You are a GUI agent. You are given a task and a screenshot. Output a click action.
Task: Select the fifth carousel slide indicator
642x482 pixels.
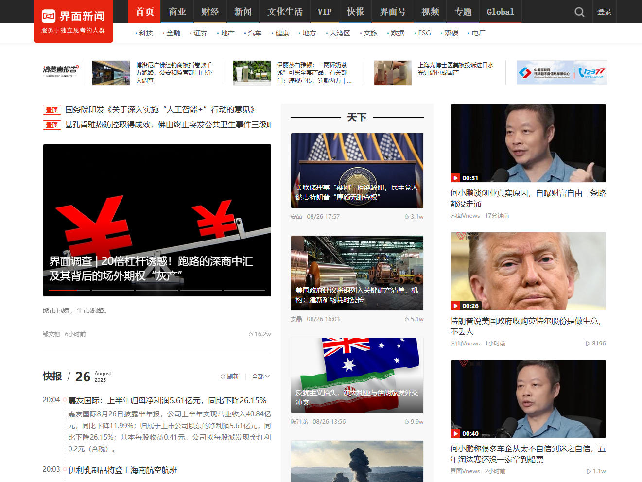tap(244, 290)
